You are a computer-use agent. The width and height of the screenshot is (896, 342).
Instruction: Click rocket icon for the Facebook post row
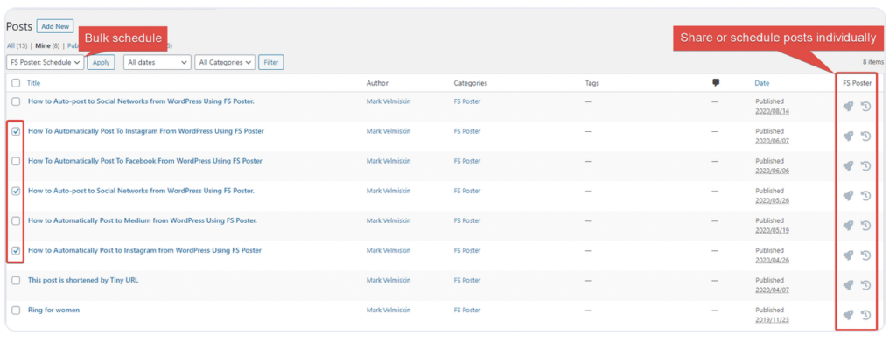848,165
